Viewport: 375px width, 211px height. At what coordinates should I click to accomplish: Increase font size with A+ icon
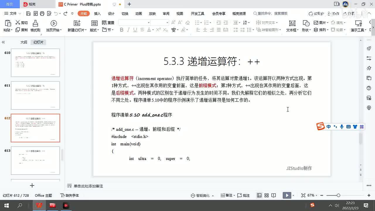click(173, 23)
